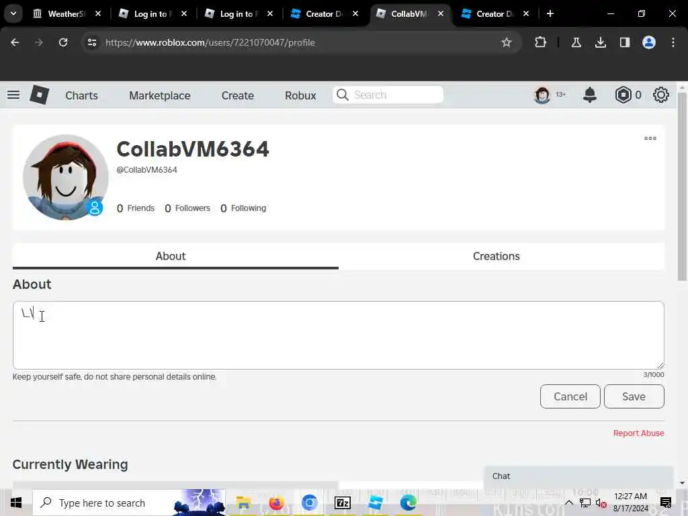Reload the current page
This screenshot has width=688, height=516.
[63, 42]
